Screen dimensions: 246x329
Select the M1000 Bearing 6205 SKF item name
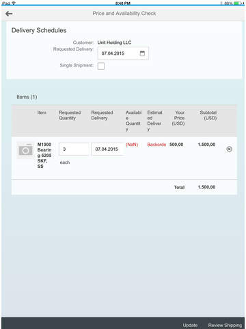(44, 156)
